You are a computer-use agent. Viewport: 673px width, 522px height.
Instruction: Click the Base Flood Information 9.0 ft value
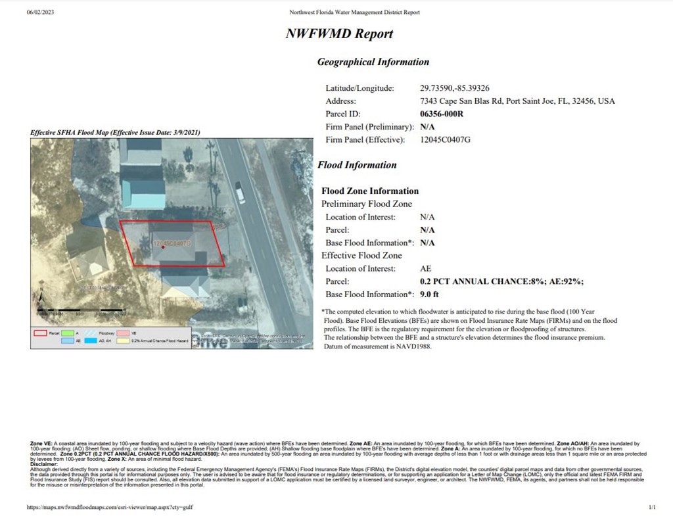430,295
